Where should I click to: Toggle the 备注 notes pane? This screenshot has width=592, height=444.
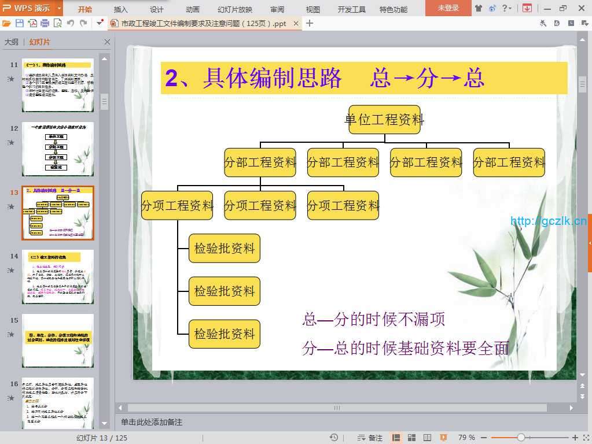[370, 438]
